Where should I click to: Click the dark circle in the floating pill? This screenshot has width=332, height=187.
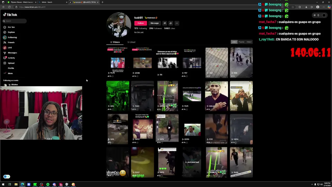324,15
